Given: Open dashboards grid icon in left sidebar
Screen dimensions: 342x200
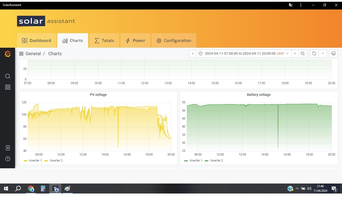Looking at the screenshot, I should tap(8, 87).
